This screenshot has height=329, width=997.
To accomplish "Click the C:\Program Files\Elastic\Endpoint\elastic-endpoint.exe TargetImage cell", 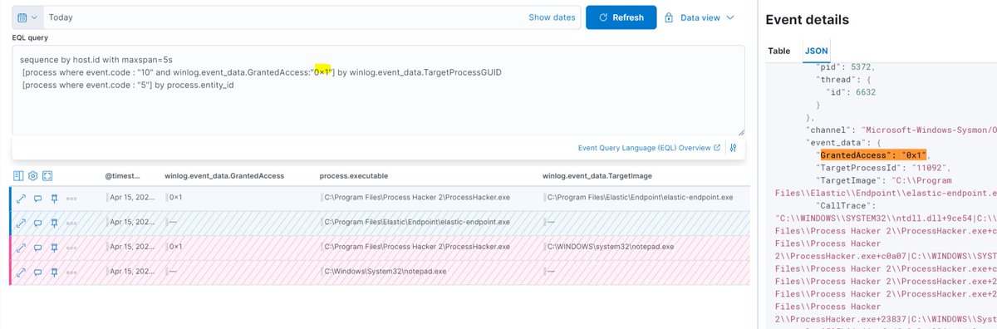I will pos(641,199).
